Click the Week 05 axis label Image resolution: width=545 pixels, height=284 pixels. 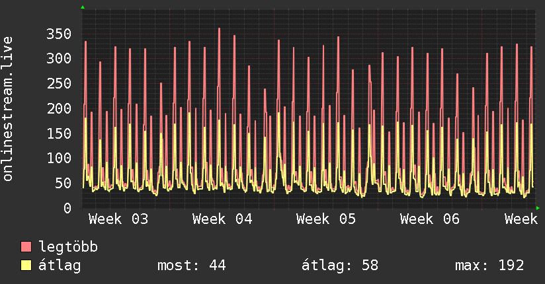(326, 219)
